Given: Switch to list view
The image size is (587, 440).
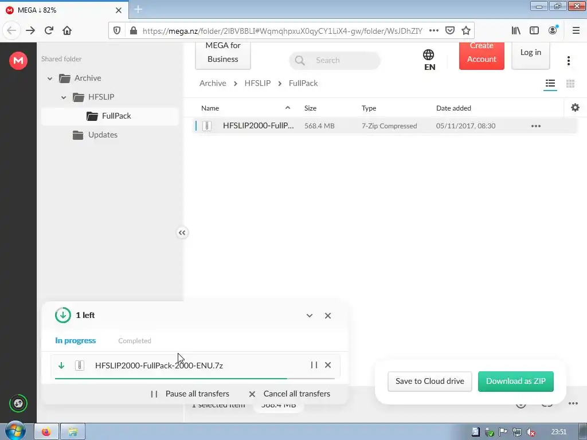Looking at the screenshot, I should click(x=550, y=84).
